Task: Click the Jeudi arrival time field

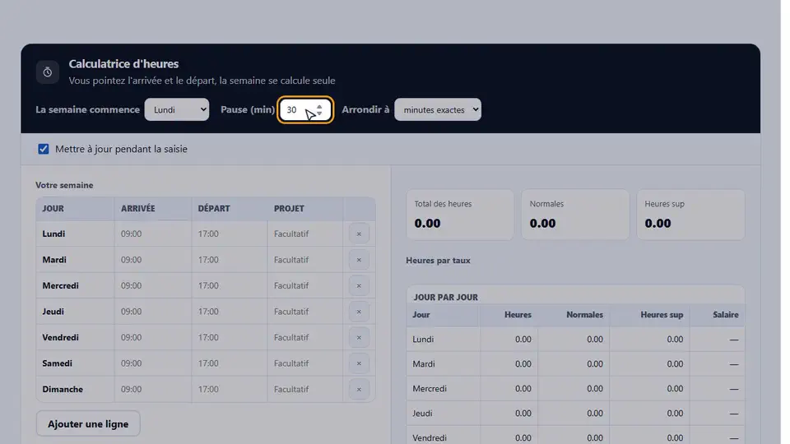Action: (x=153, y=312)
